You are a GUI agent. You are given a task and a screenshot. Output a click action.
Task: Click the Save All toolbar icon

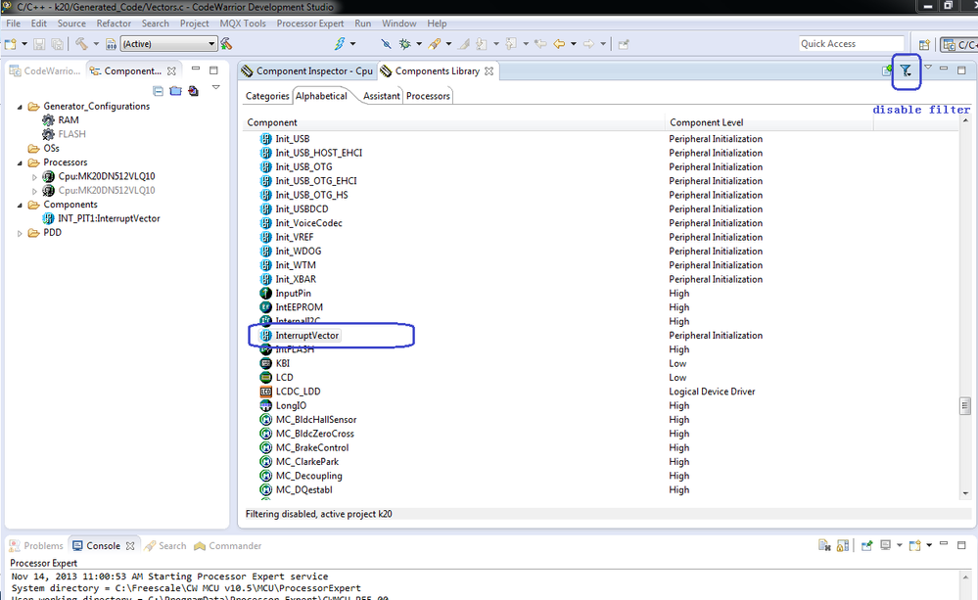(x=57, y=44)
